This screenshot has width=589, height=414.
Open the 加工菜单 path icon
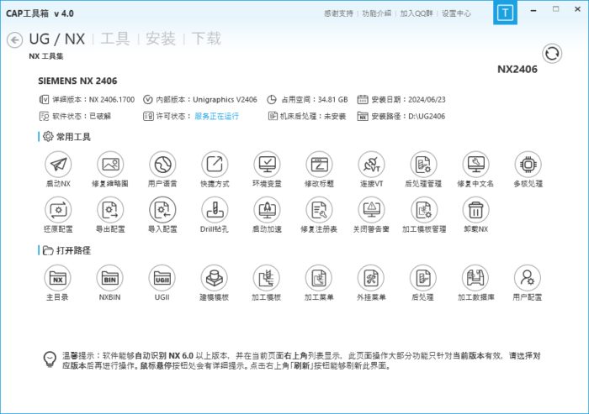(319, 278)
